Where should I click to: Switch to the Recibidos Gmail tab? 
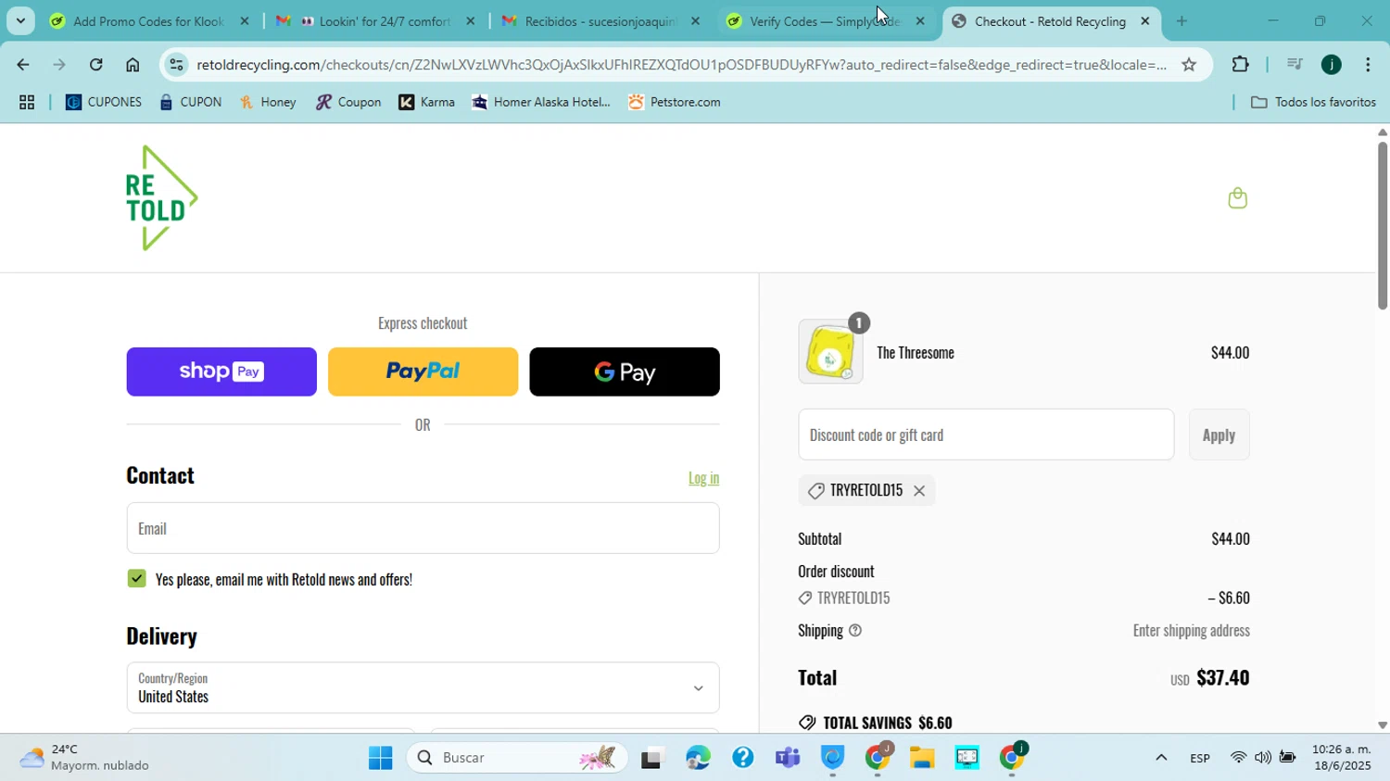point(600,21)
